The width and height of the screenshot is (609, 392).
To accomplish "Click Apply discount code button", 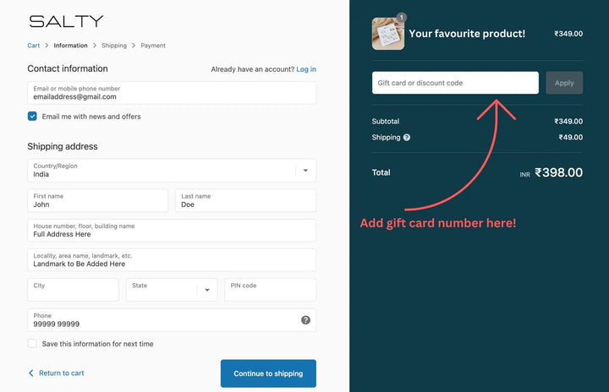I will 564,83.
